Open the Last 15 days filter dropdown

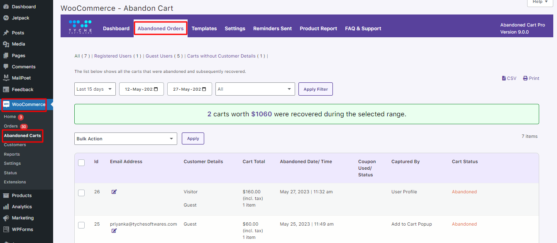click(x=95, y=89)
